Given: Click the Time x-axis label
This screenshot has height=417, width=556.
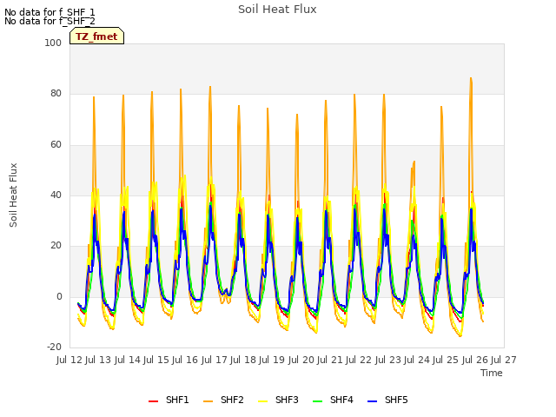Looking at the screenshot, I should pos(492,373).
